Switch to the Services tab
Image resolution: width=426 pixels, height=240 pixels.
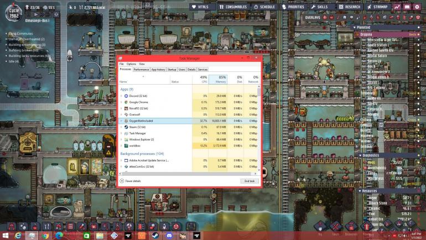[x=202, y=70]
